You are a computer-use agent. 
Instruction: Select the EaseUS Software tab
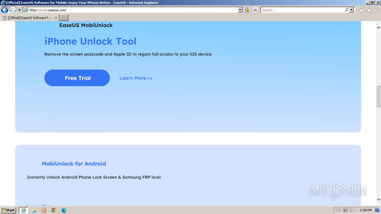click(x=29, y=18)
